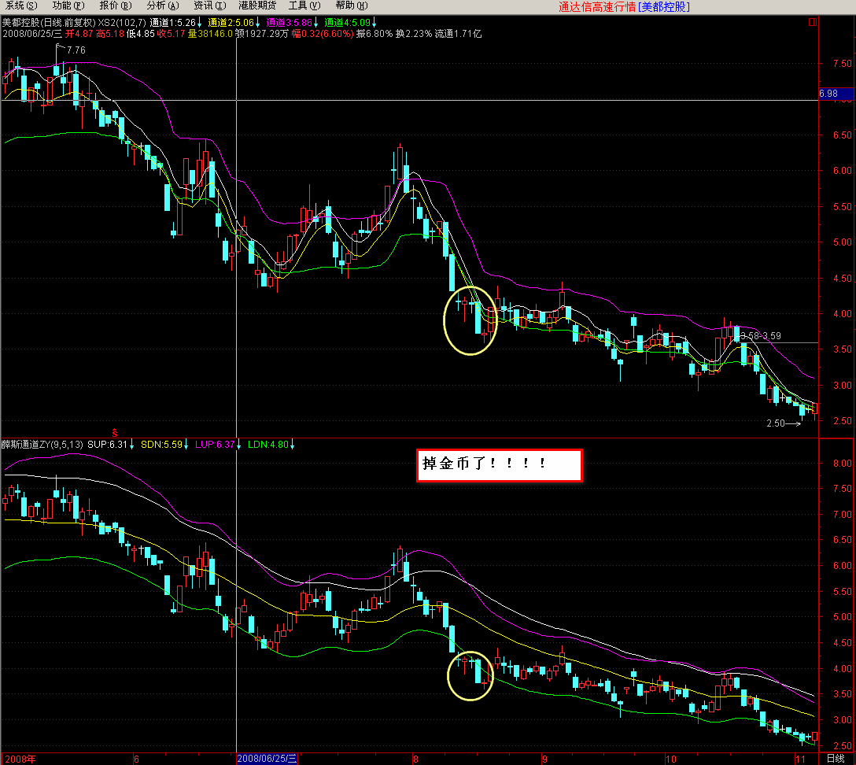Click the 日线 period selector at bottom-right
This screenshot has width=856, height=765.
(835, 759)
